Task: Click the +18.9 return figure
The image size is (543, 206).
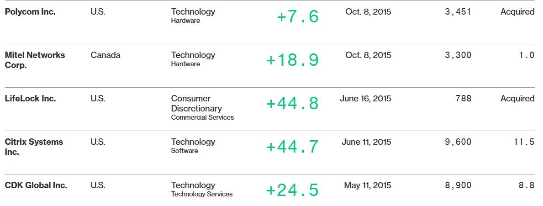Action: tap(292, 60)
